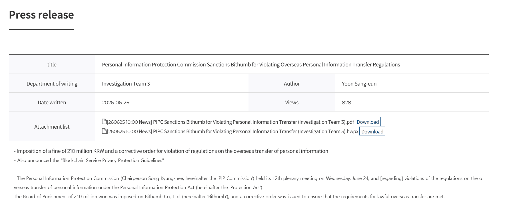Select the Attachment list label
Image resolution: width=509 pixels, height=207 pixels.
[52, 127]
